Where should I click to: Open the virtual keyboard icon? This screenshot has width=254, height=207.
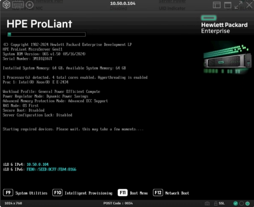click(18, 5)
